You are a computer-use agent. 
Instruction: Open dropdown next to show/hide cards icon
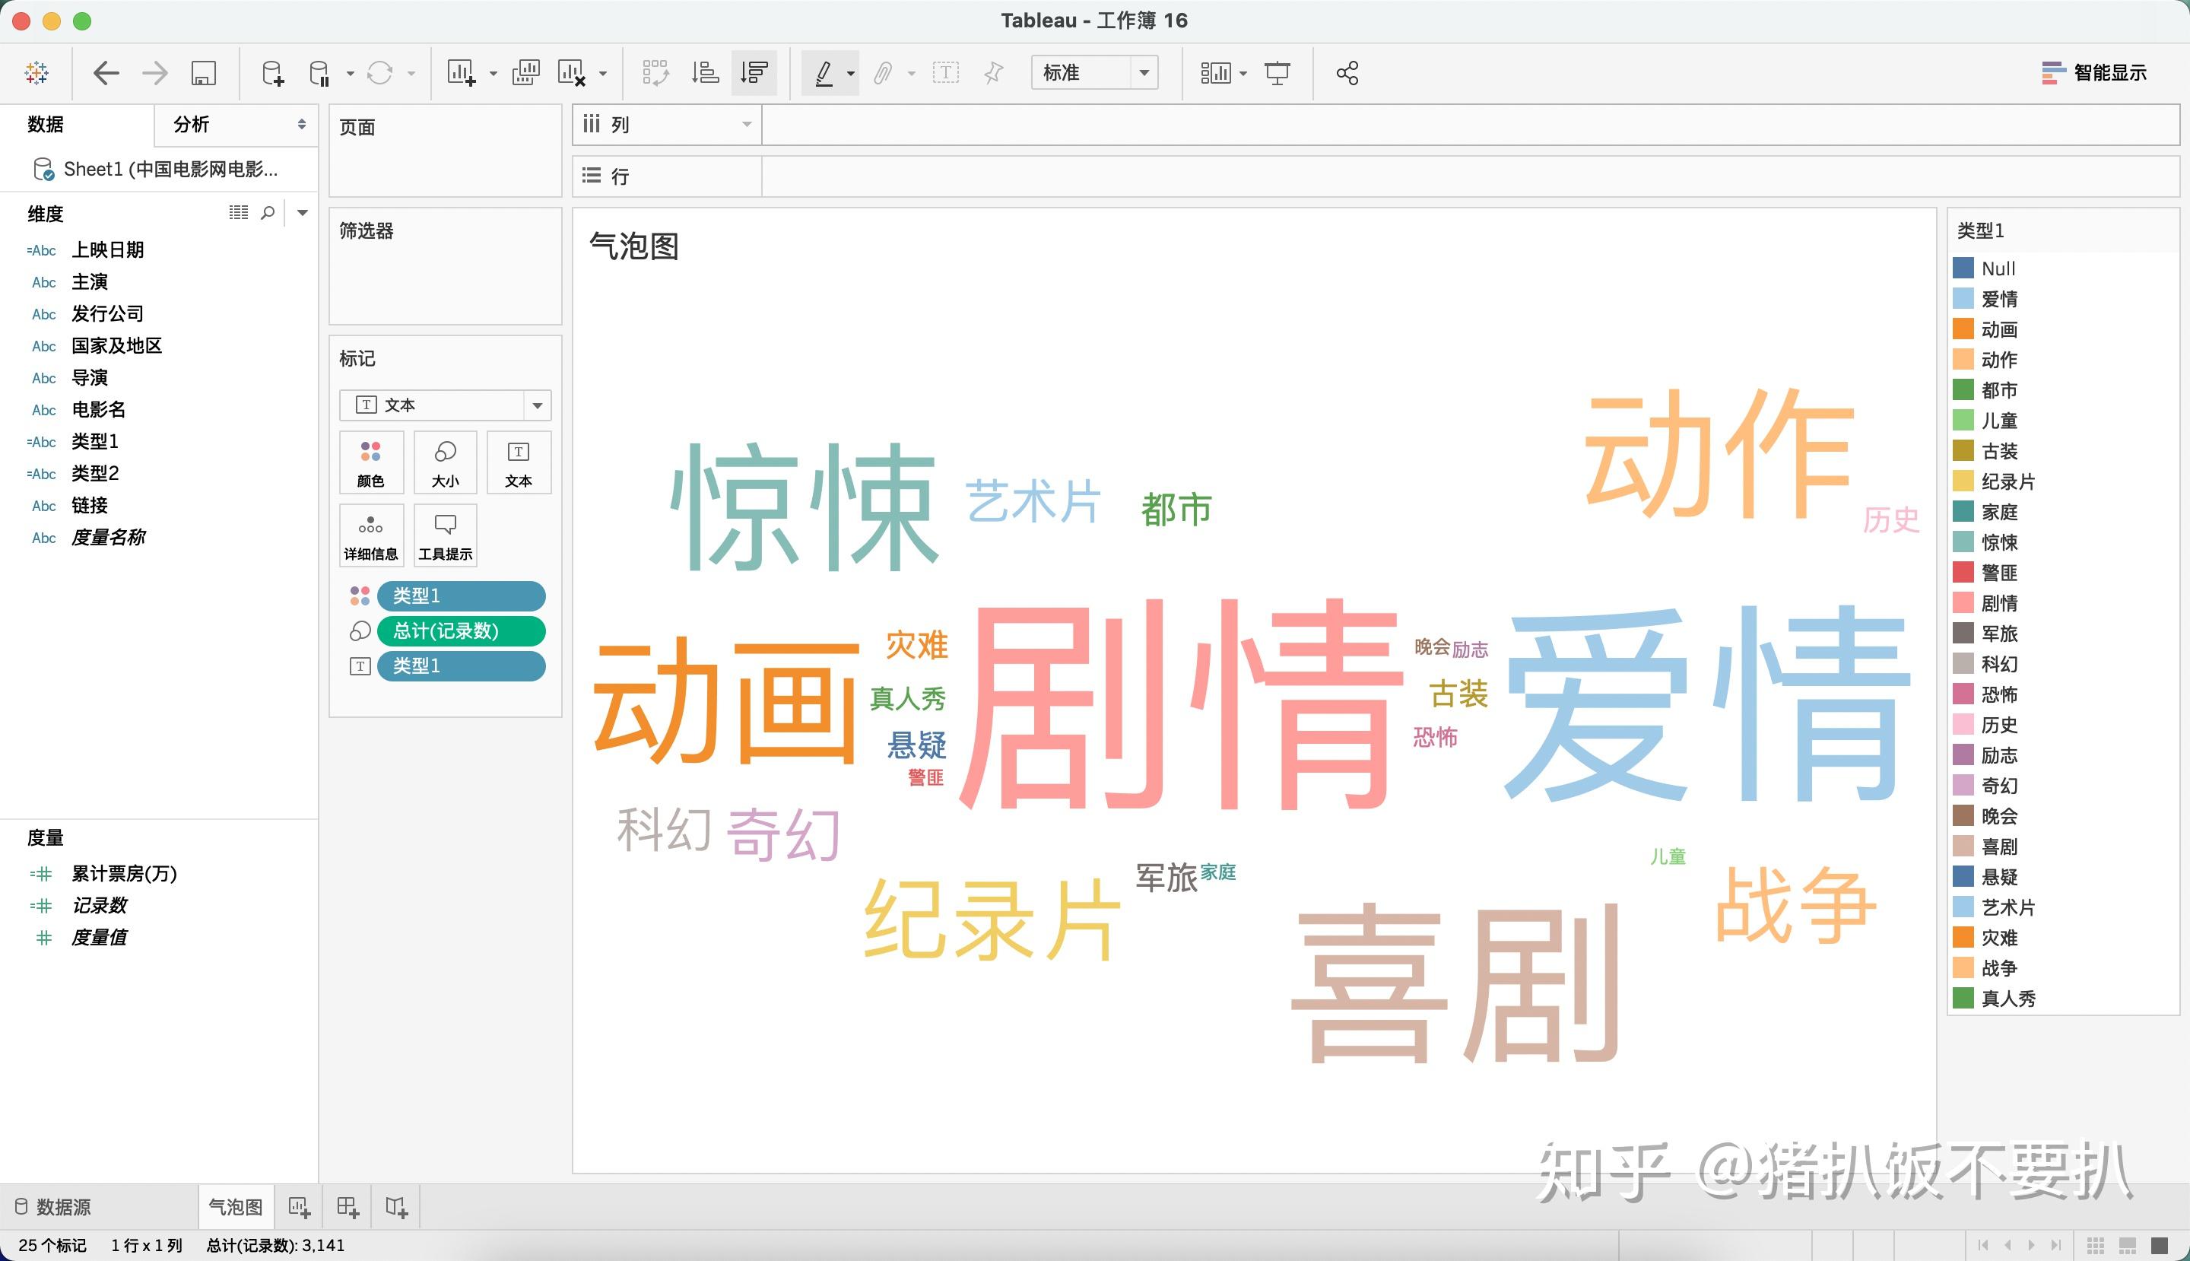click(1243, 74)
